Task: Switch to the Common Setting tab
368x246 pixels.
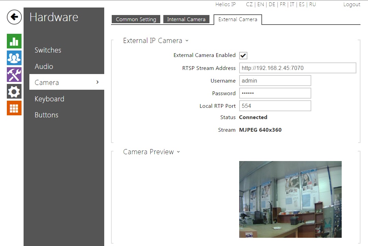Action: pos(136,19)
